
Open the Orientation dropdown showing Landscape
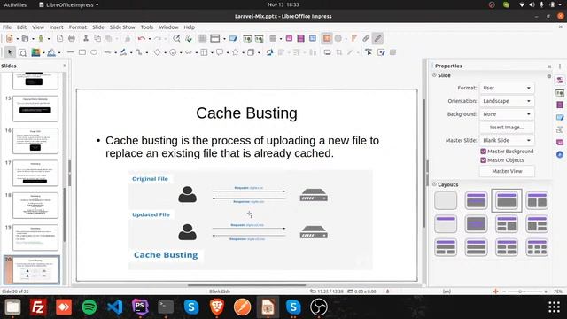pyautogui.click(x=507, y=101)
